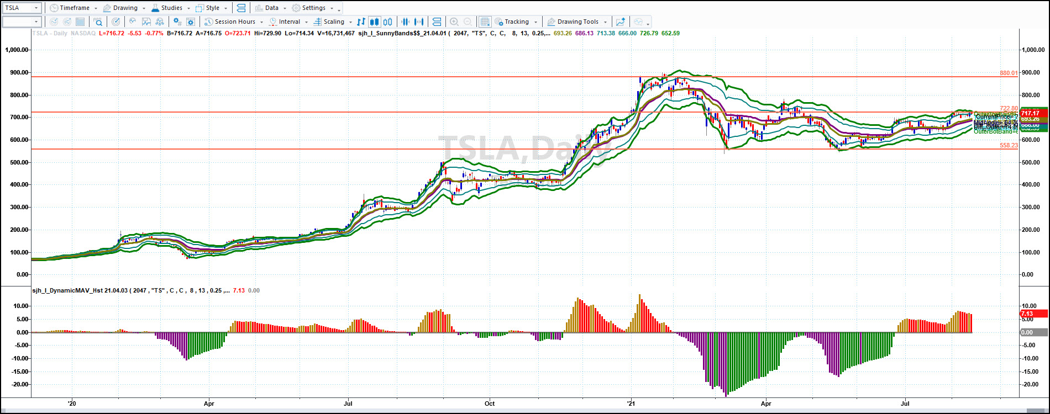Open the Studies menu
1050x414 pixels.
point(171,8)
